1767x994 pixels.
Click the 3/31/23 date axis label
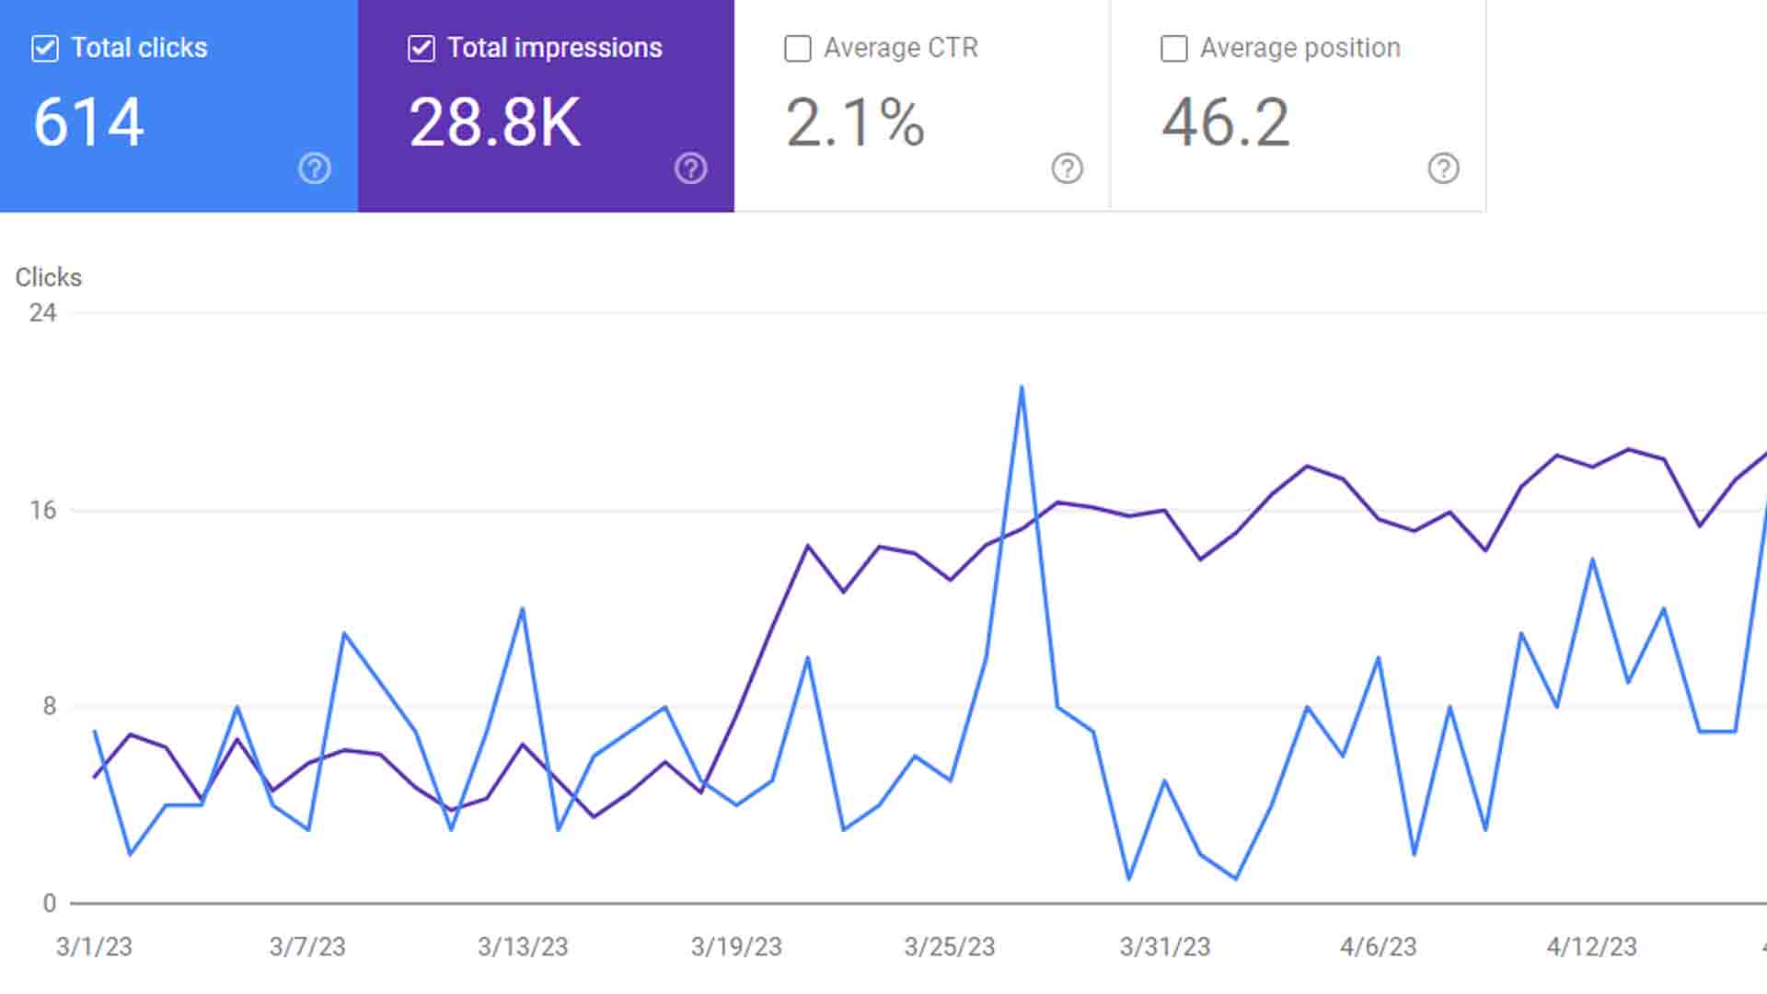(1164, 946)
